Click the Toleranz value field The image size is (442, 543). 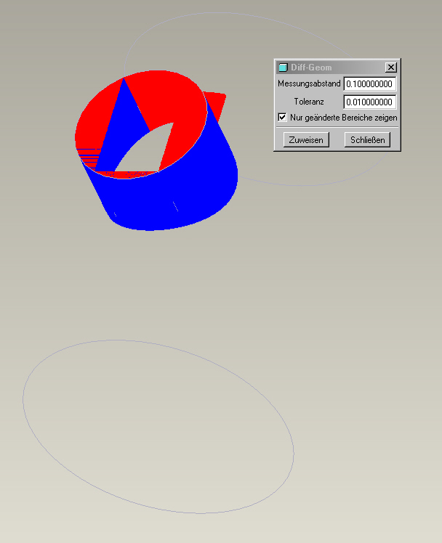(x=369, y=102)
